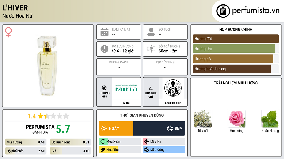Open the Hoa hồng rose thumbnail
The width and height of the screenshot is (284, 159).
tap(237, 119)
